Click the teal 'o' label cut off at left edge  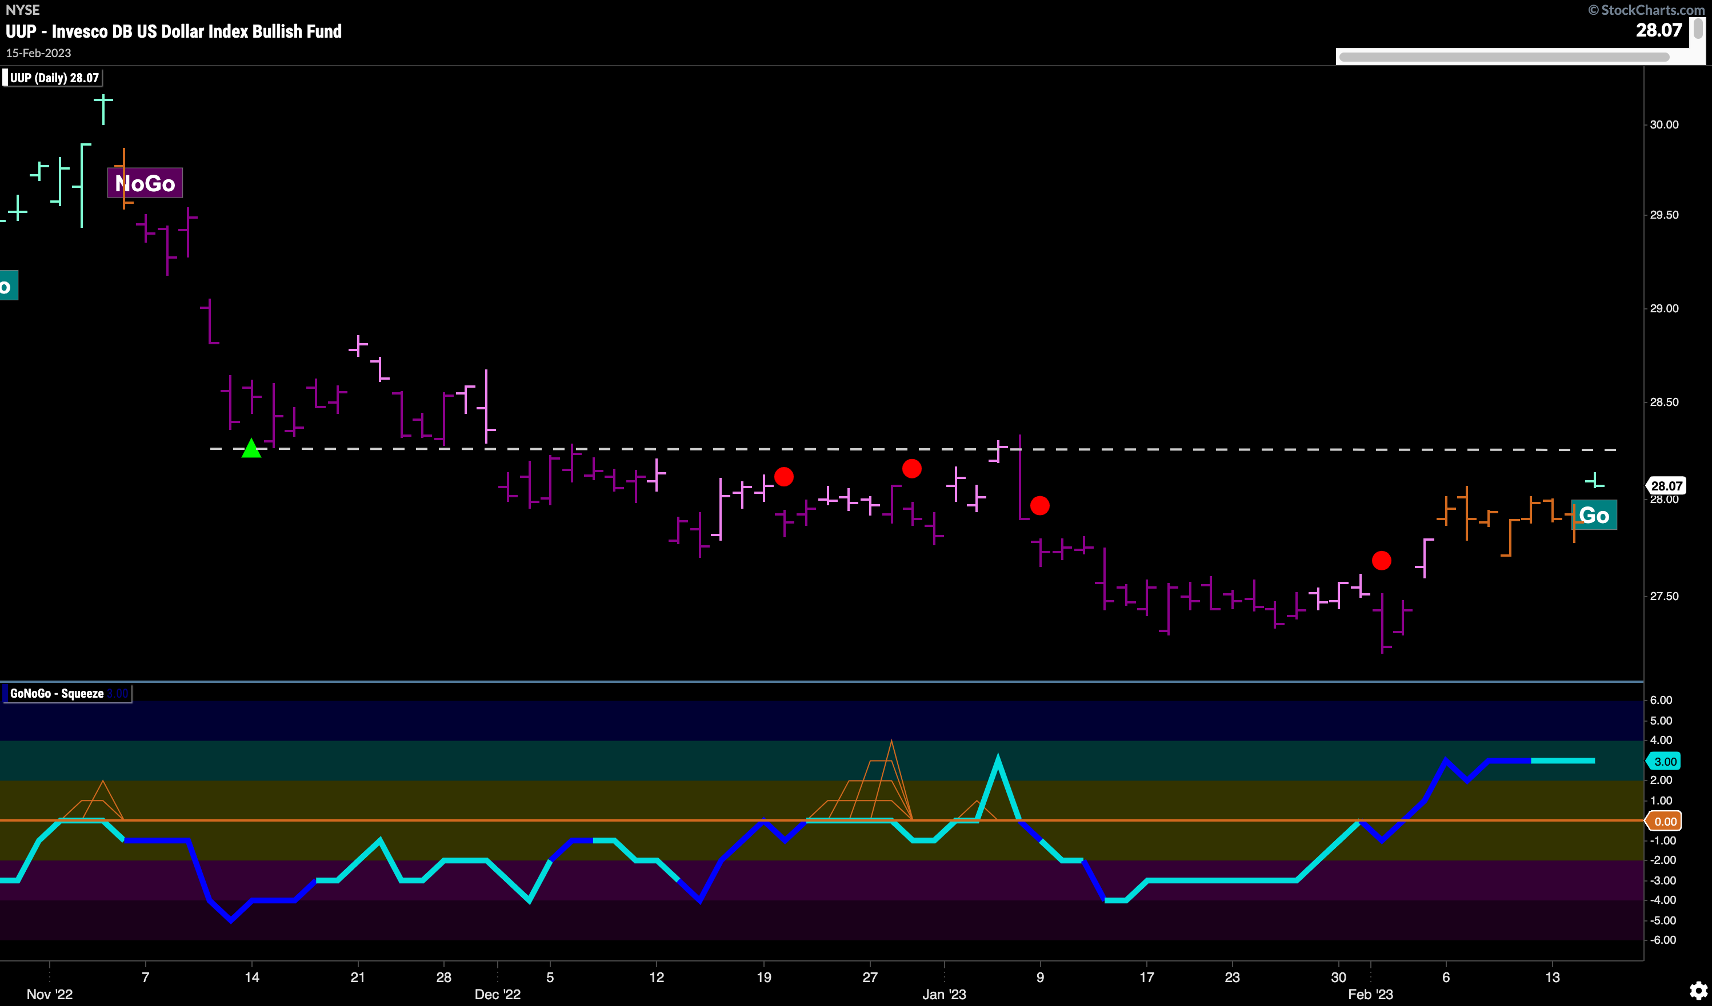[8, 285]
